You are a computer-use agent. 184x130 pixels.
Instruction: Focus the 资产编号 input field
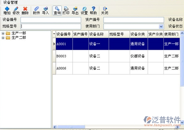coord(134,20)
